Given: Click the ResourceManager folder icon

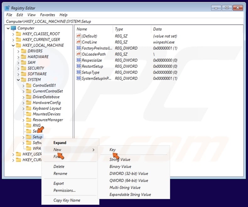Looking at the screenshot, I should click(29, 120).
